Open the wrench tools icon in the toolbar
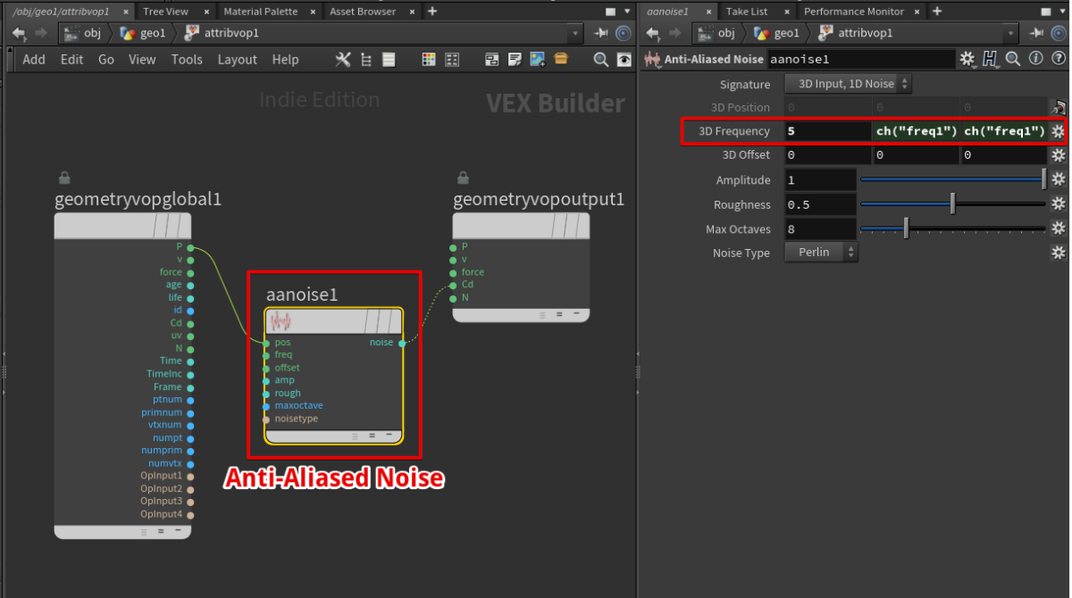 [343, 59]
